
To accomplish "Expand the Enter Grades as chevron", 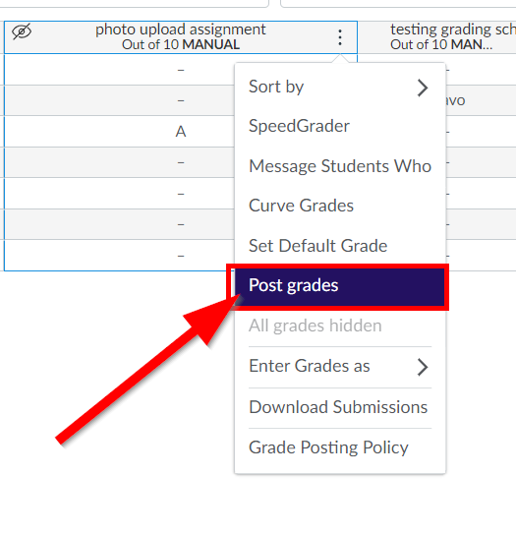I will 423,367.
